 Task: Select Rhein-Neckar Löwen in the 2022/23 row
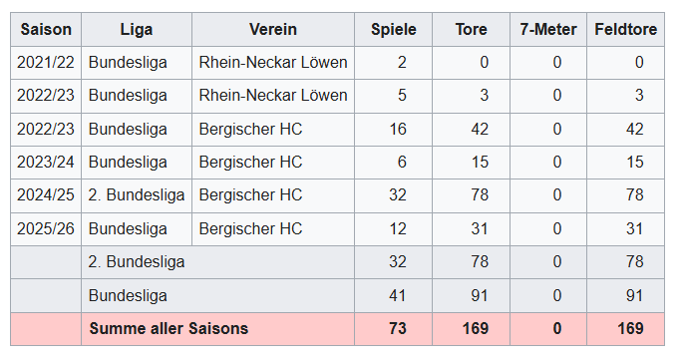pyautogui.click(x=273, y=95)
